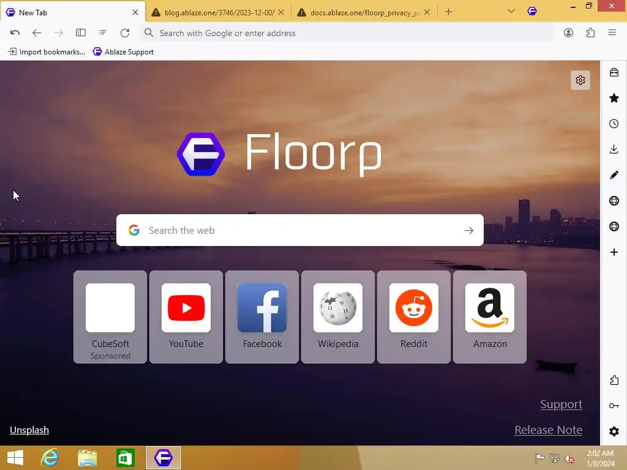Viewport: 627px width, 470px height.
Task: Close the New Tab tab
Action: pos(135,12)
